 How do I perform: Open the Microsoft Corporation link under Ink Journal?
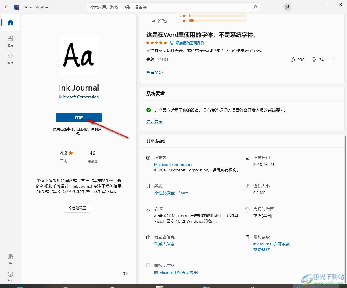79,97
